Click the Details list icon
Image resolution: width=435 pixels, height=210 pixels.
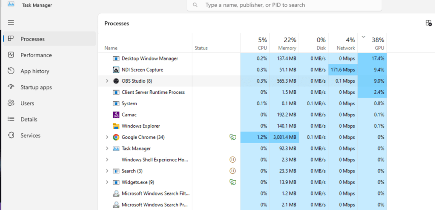click(11, 119)
